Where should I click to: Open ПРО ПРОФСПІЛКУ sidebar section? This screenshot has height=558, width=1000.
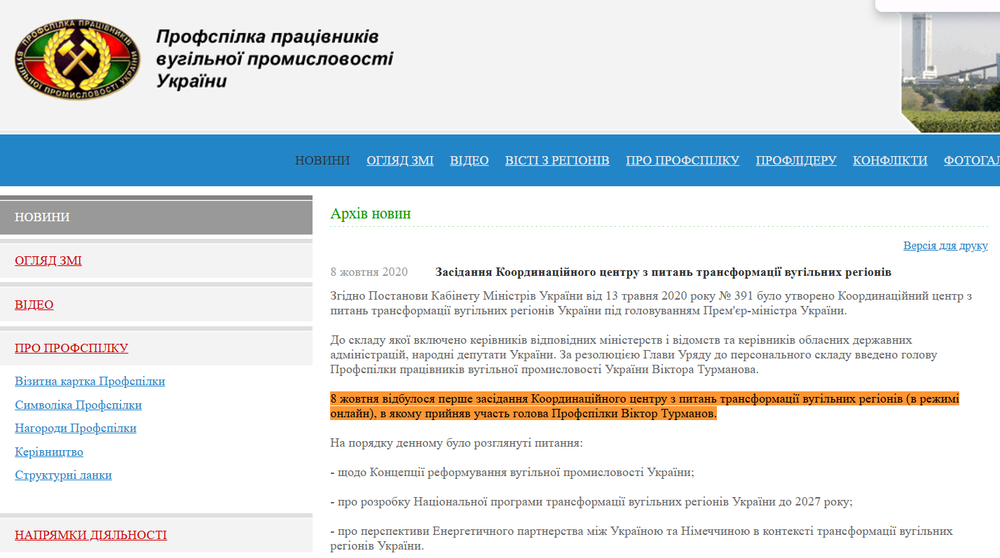click(x=71, y=348)
